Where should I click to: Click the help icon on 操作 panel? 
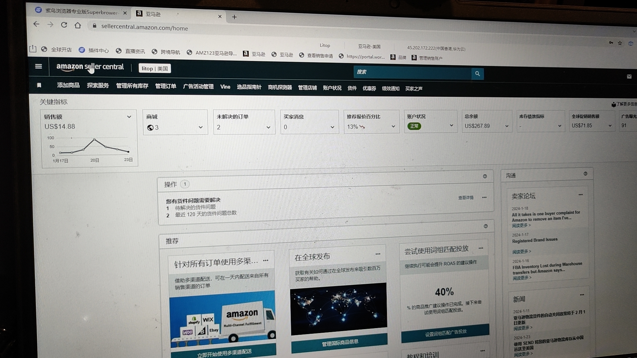(485, 176)
